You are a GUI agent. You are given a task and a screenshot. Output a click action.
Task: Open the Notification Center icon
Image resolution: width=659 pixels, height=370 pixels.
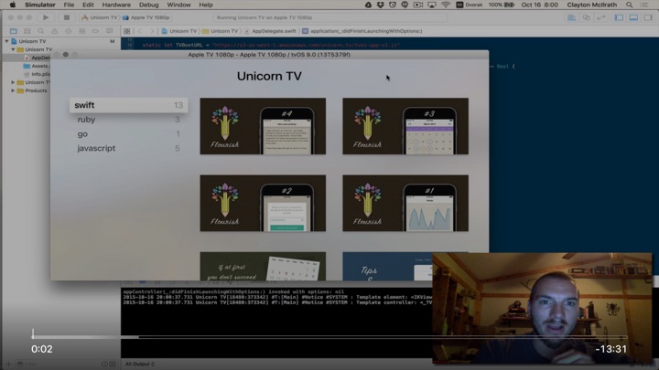point(643,5)
